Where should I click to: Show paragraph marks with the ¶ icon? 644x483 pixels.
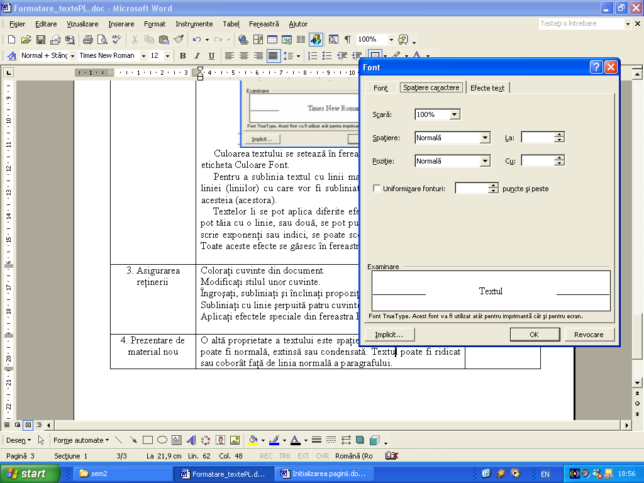[x=348, y=40]
